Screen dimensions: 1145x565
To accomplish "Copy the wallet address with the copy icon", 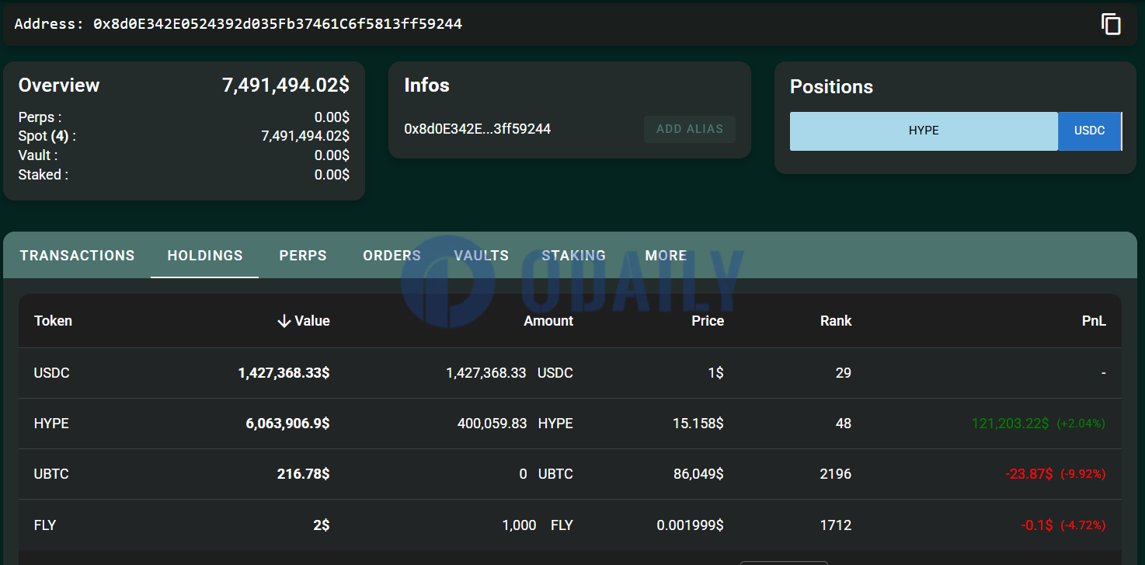I will 1111,24.
